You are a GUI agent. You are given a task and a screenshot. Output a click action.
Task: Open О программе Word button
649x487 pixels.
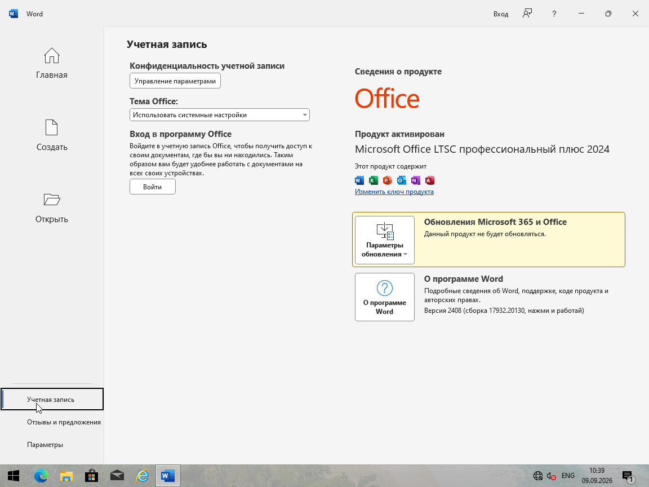coord(385,297)
